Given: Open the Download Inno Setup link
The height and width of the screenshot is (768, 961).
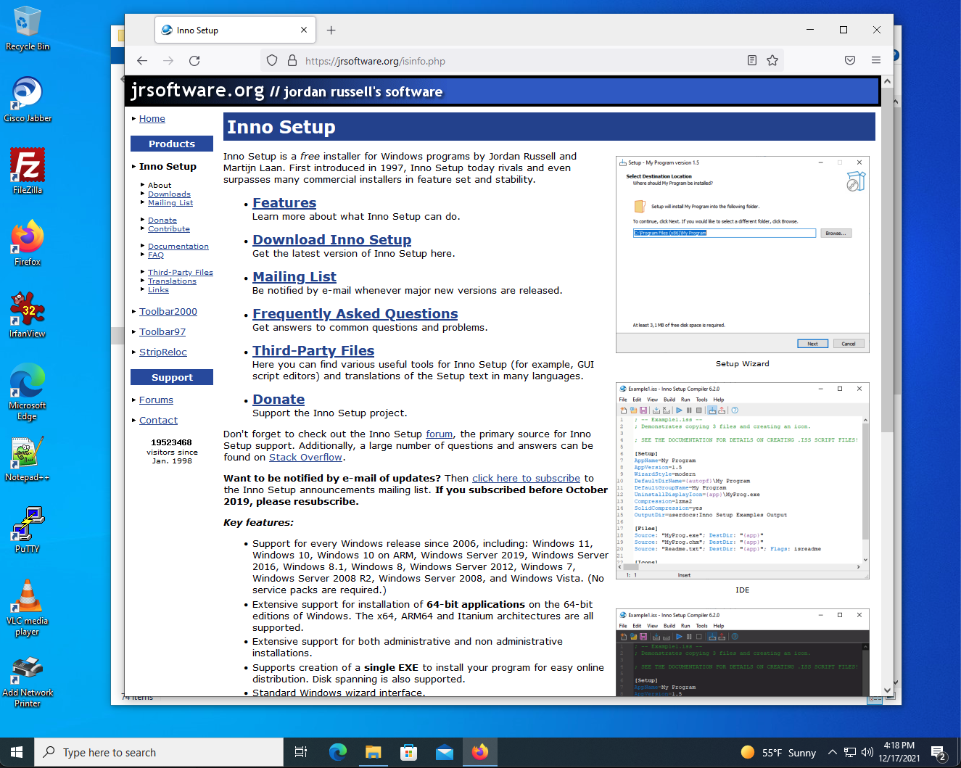Looking at the screenshot, I should [x=332, y=240].
